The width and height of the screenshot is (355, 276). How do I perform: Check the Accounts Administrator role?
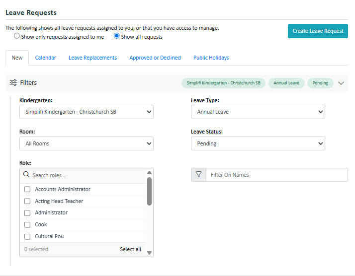coord(27,189)
